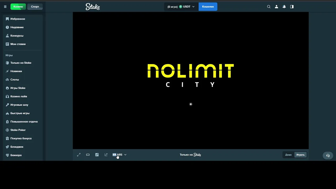Open the notifications bell icon
The image size is (336, 189).
(x=284, y=7)
